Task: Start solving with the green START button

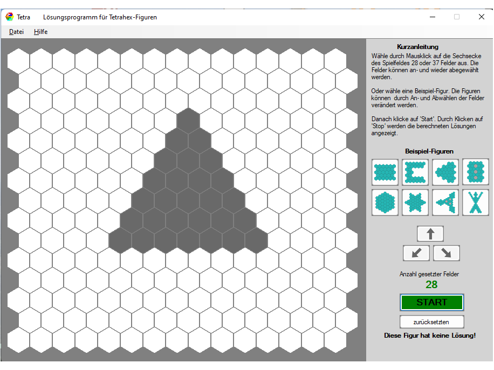Action: tap(431, 302)
